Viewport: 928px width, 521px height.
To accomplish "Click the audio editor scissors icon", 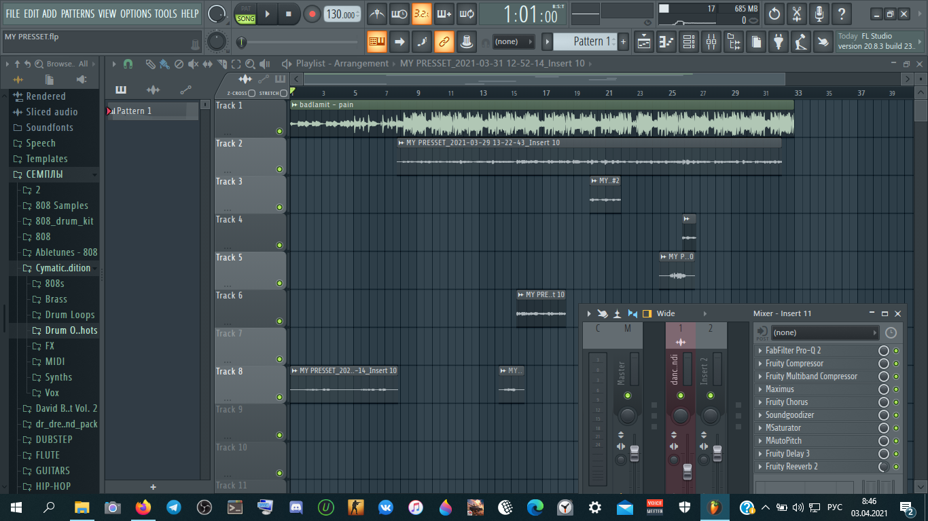I will click(x=797, y=14).
